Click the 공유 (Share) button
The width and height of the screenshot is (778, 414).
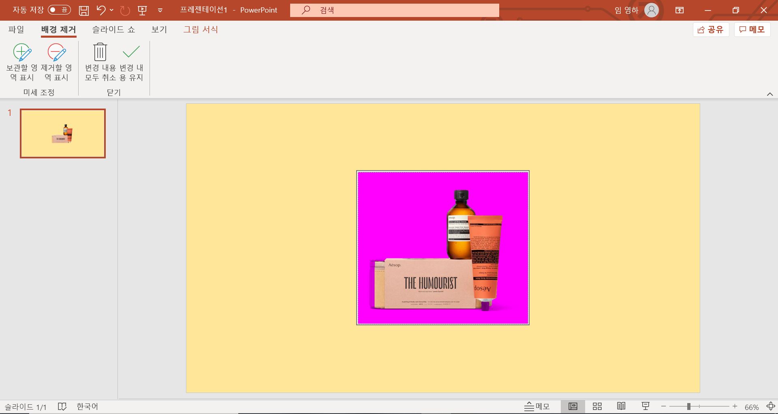(x=711, y=30)
